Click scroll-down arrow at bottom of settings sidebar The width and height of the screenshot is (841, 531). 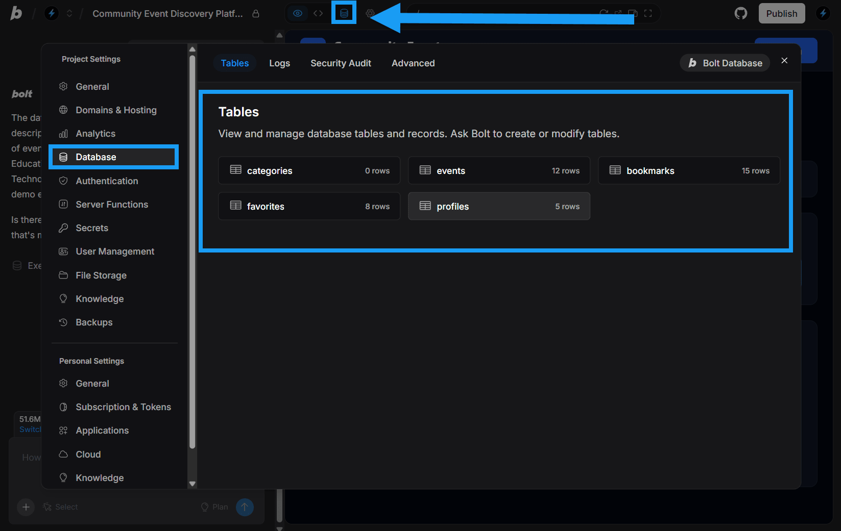coord(192,483)
